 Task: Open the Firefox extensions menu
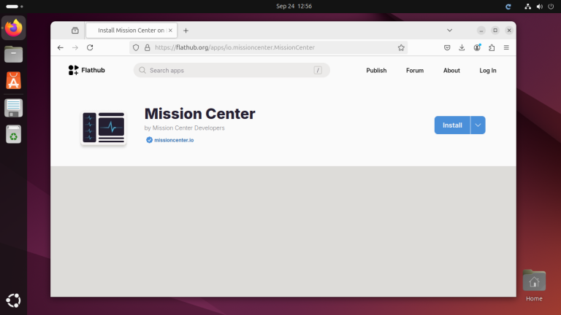pos(492,47)
